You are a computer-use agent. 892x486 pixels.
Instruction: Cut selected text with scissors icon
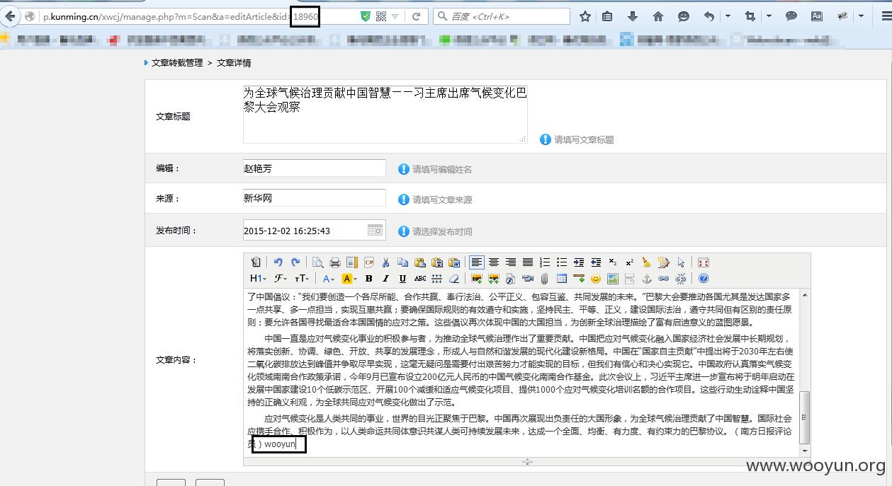(x=385, y=262)
